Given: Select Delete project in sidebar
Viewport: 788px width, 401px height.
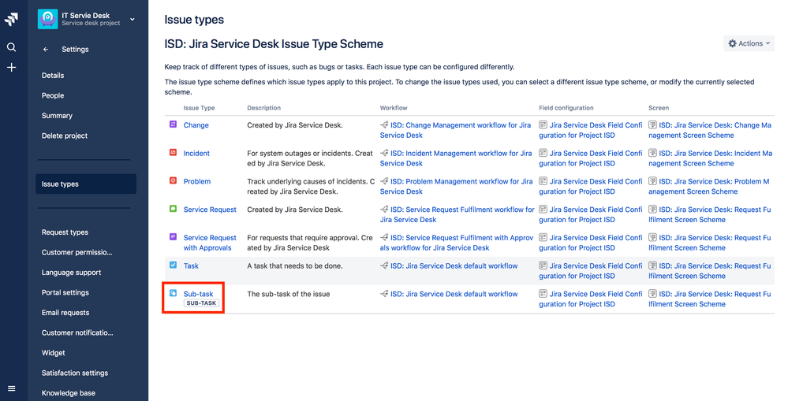Looking at the screenshot, I should tap(65, 136).
